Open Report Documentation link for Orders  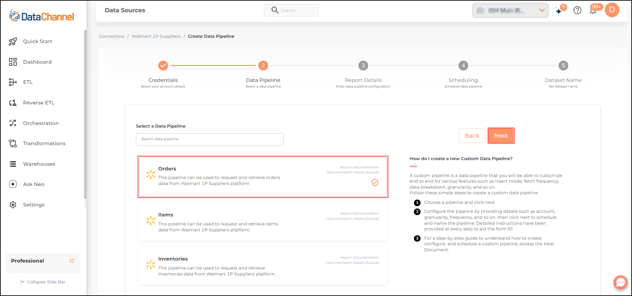click(359, 167)
